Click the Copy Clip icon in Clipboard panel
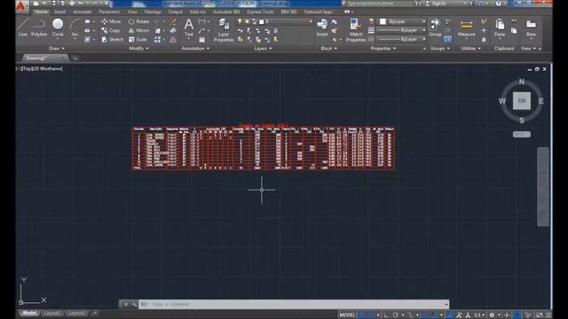This screenshot has height=319, width=568. click(x=514, y=31)
